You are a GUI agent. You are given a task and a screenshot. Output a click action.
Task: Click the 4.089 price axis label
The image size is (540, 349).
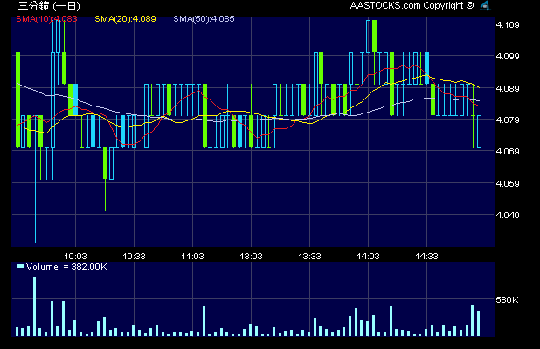[x=508, y=88]
